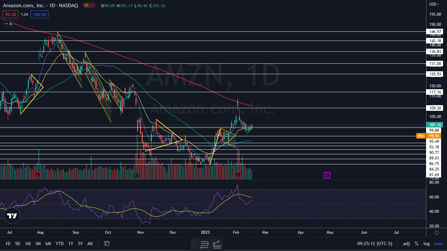Click the blue buy price 100.54 button
447x251 pixels.
[x=39, y=14]
